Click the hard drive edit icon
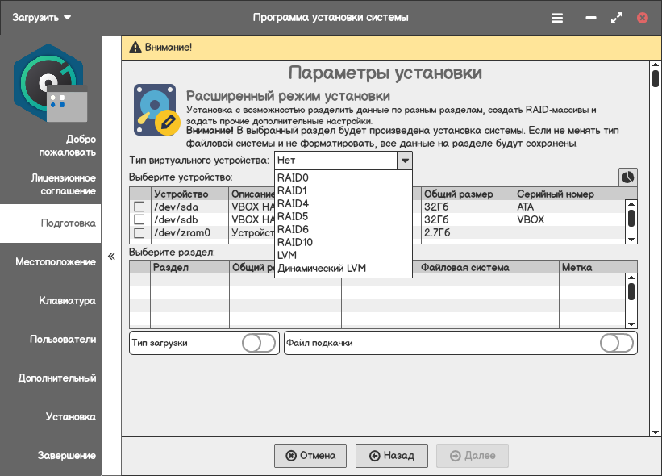 pos(156,110)
